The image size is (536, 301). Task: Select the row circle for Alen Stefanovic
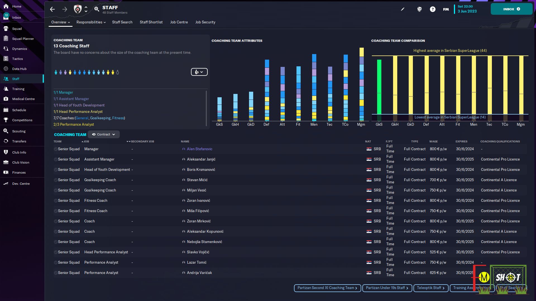pos(56,149)
